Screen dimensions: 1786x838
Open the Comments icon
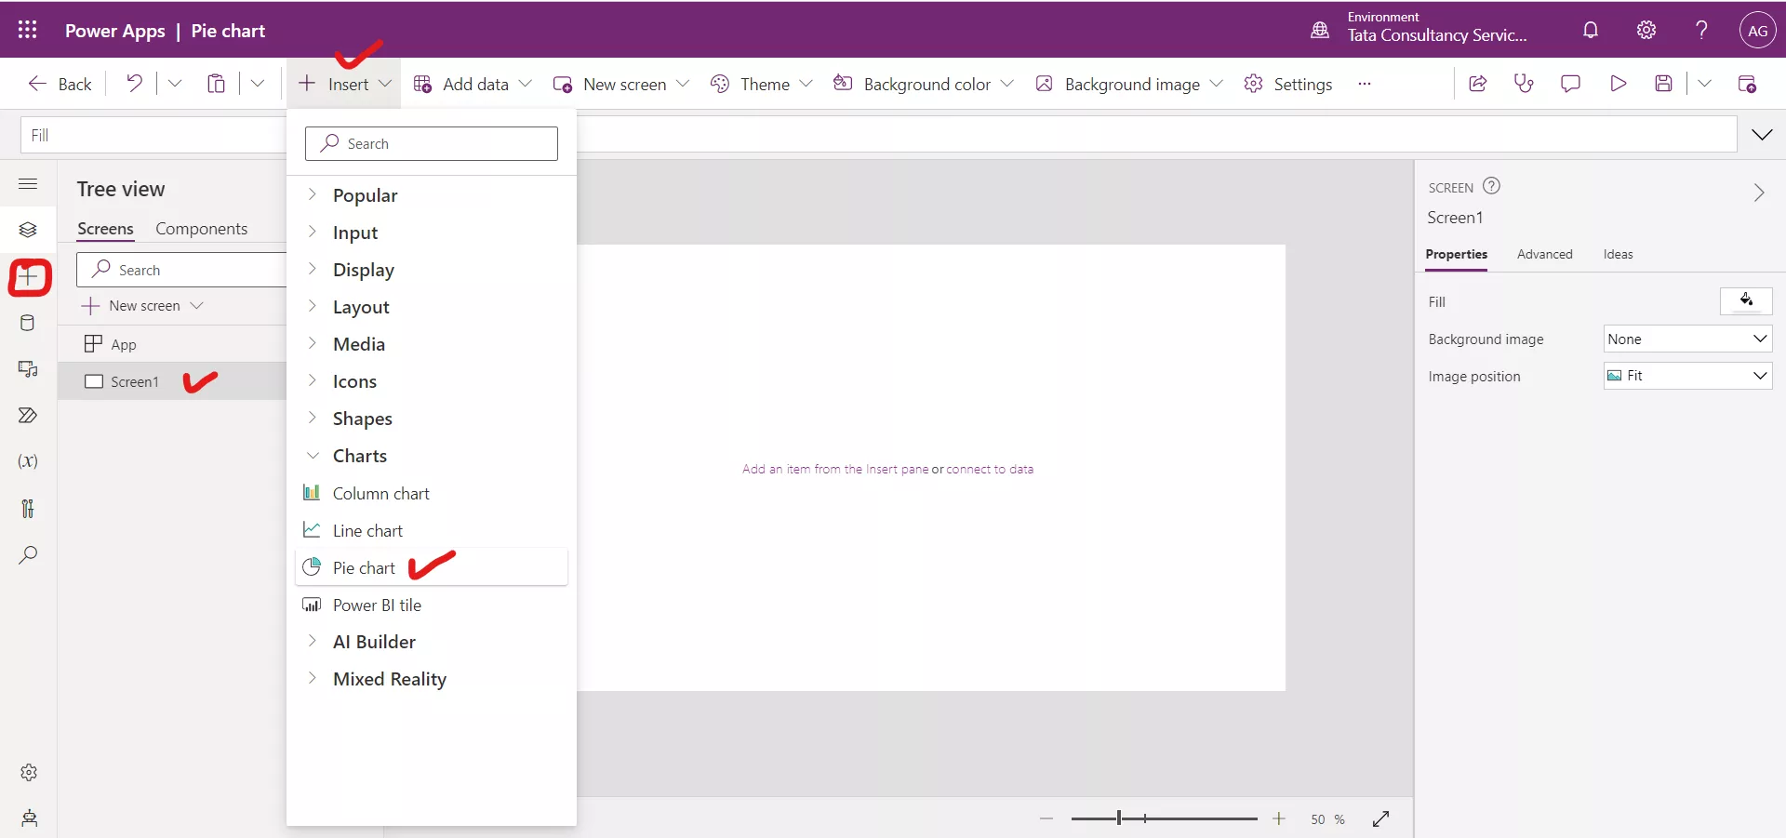click(x=1570, y=83)
